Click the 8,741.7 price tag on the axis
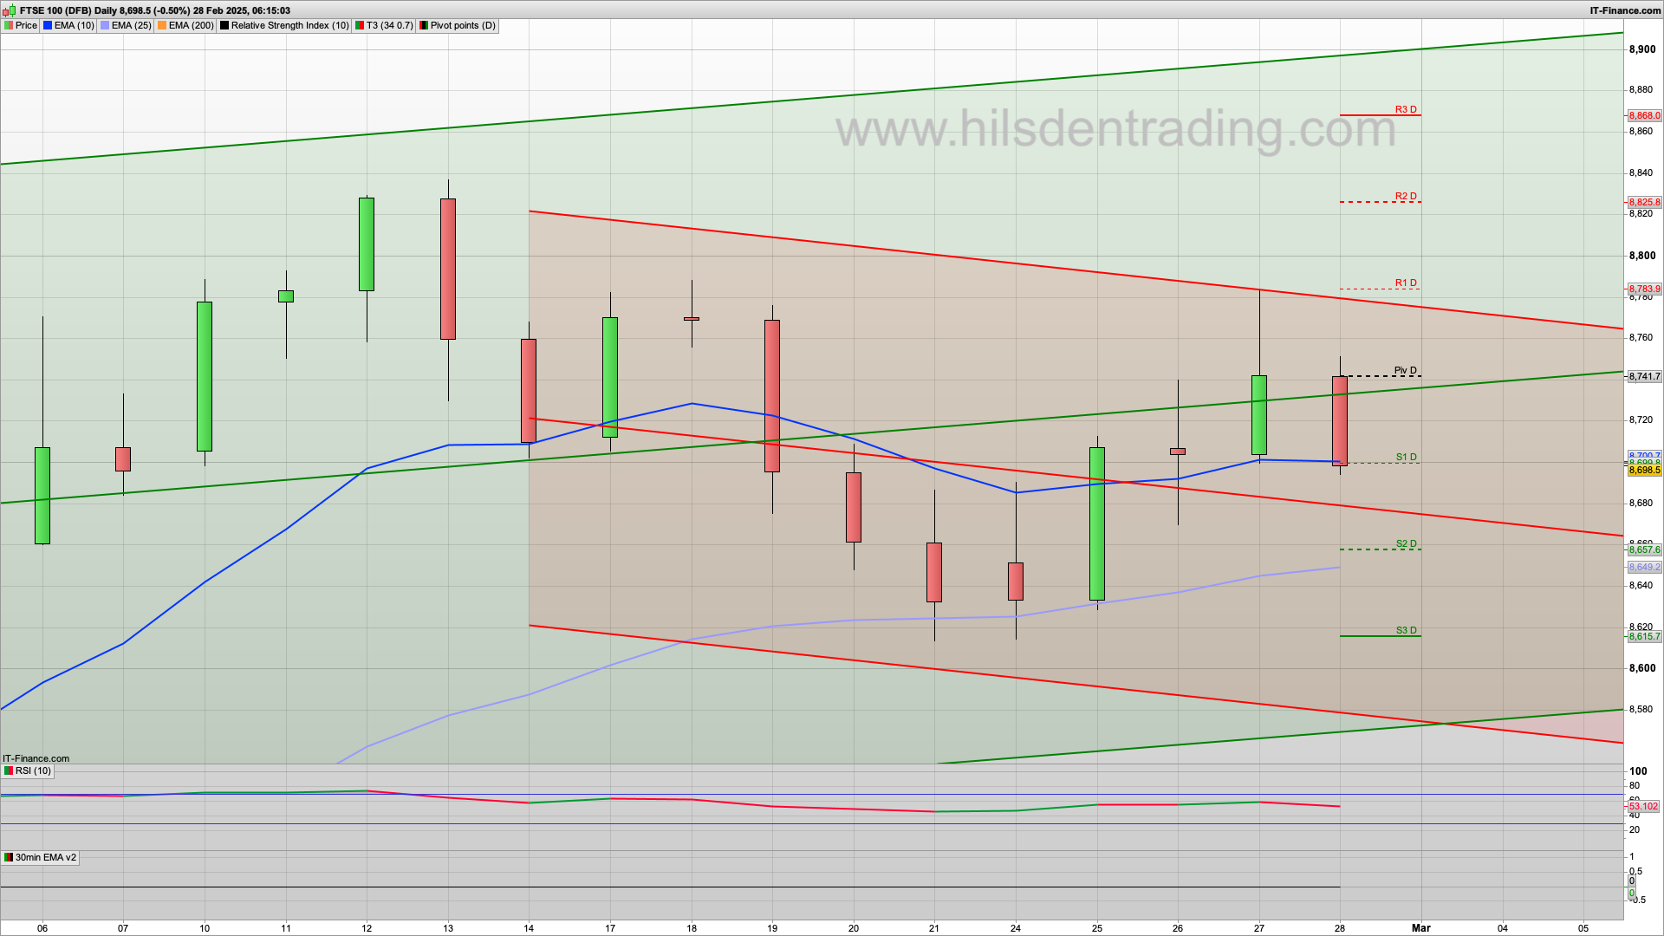The height and width of the screenshot is (936, 1664). tap(1644, 376)
